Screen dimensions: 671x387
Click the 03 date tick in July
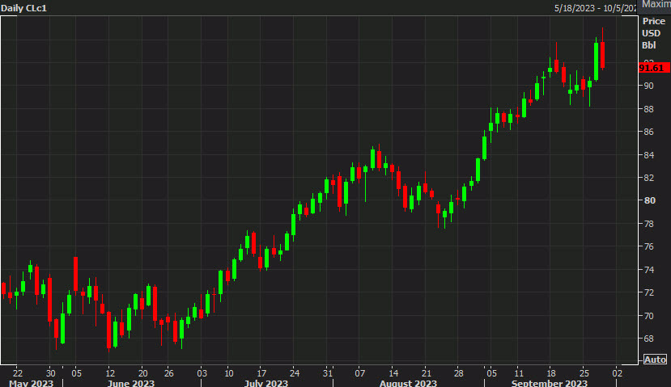click(202, 373)
